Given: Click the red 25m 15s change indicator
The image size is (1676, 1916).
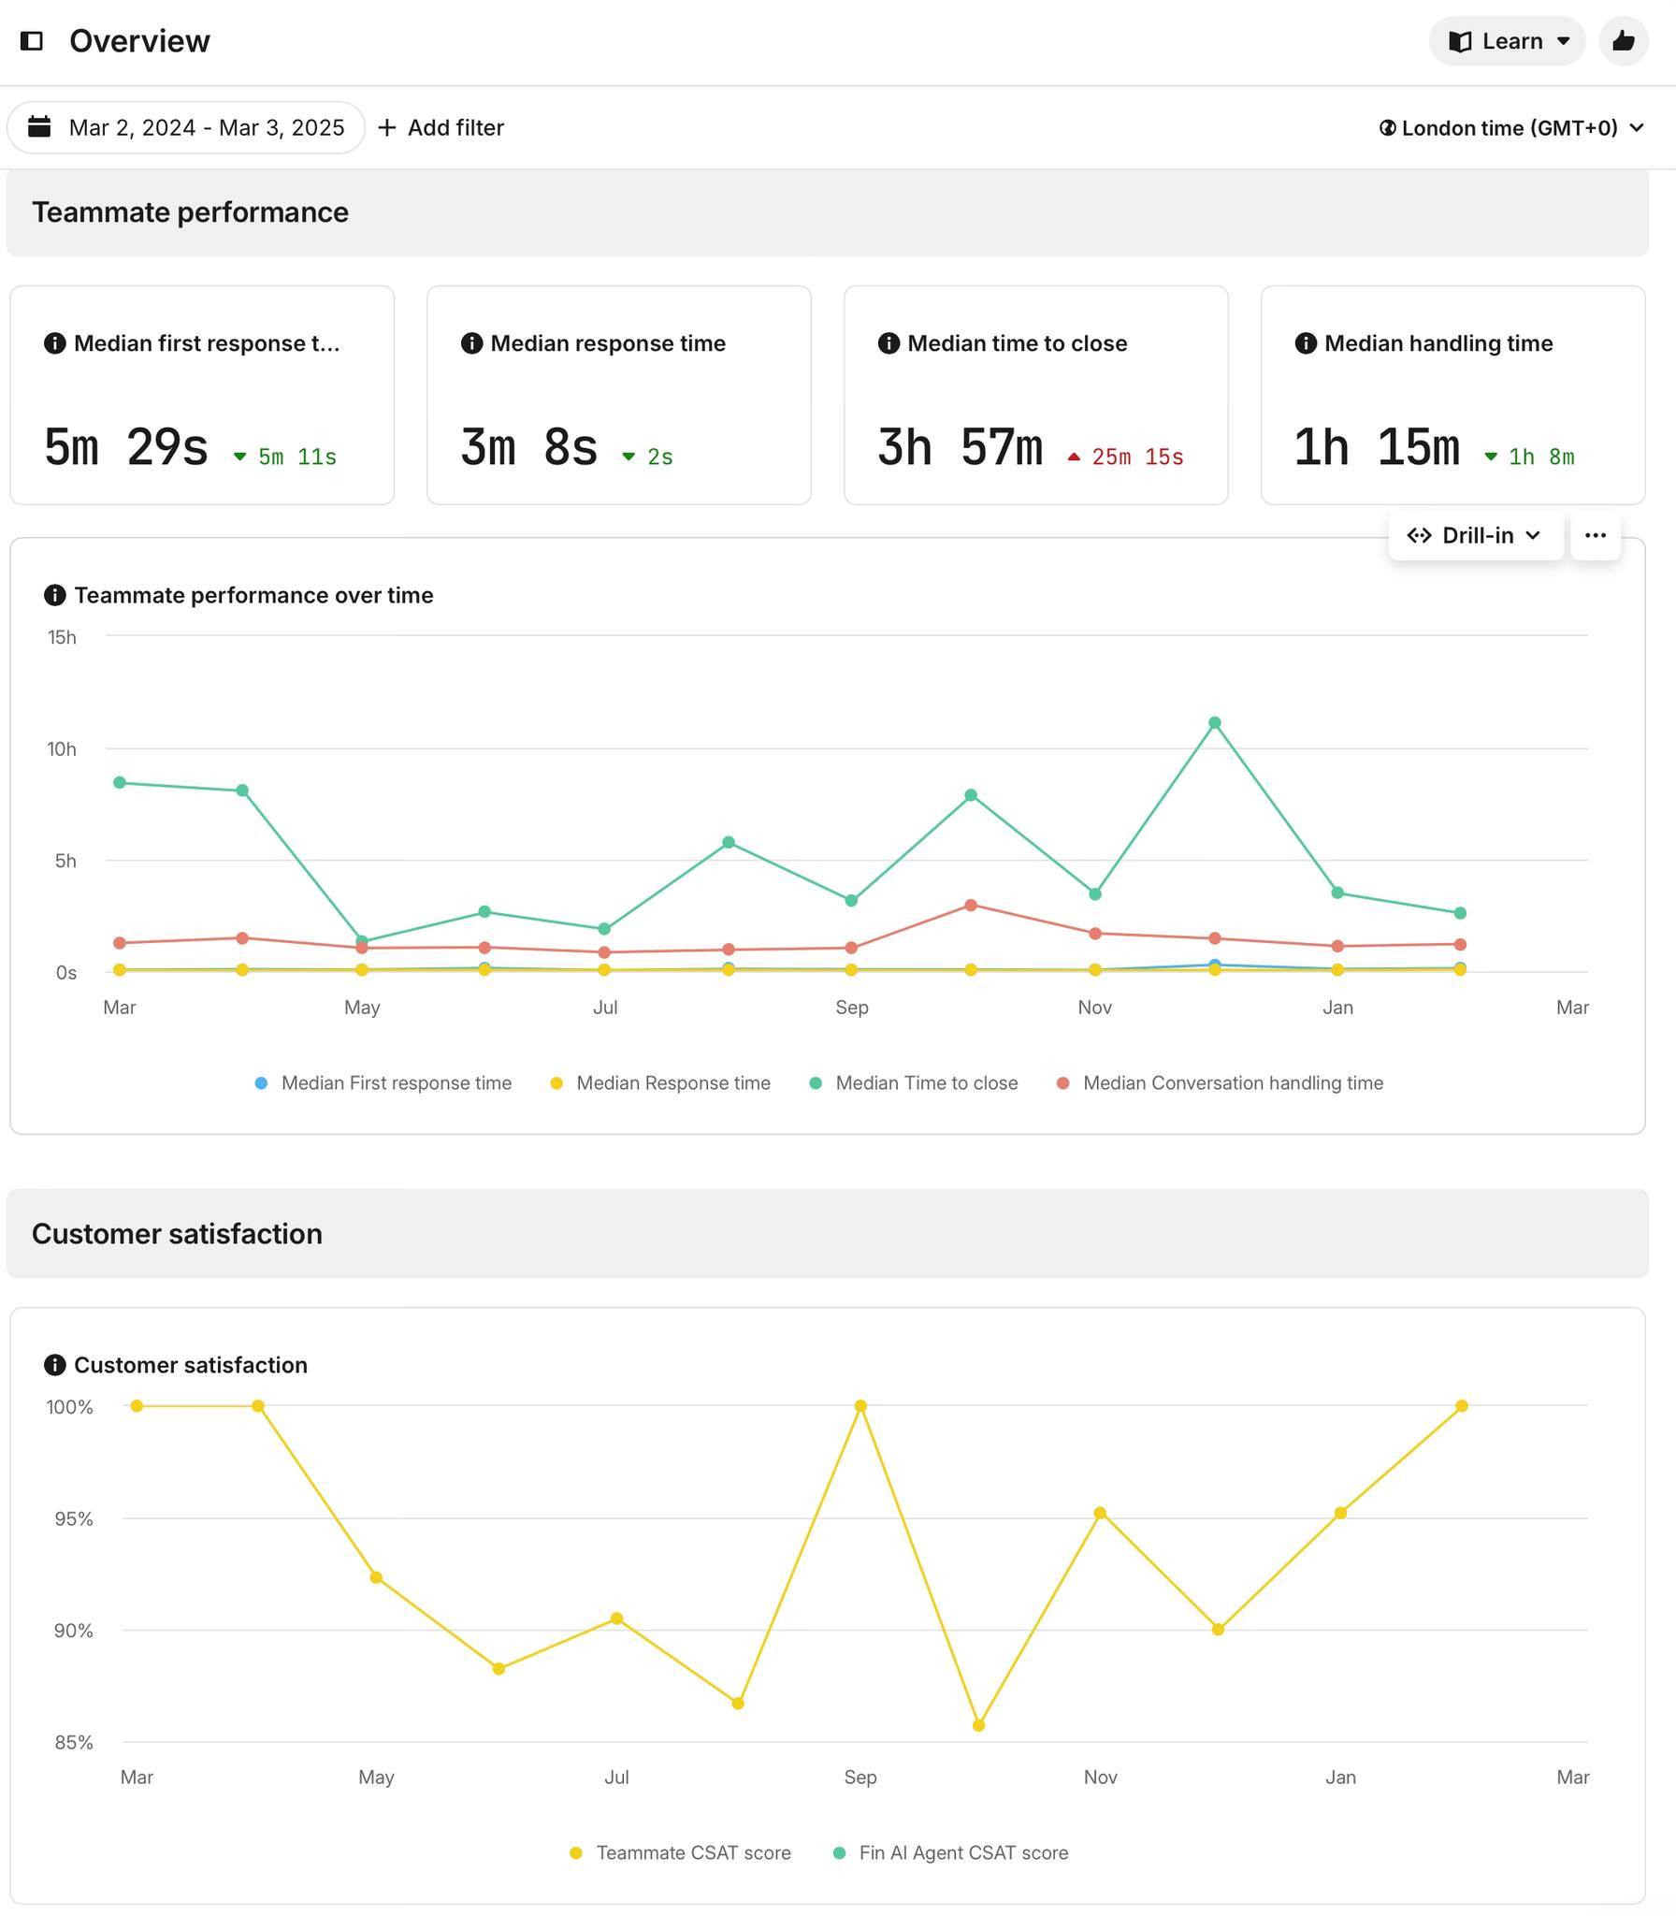Looking at the screenshot, I should tap(1126, 457).
